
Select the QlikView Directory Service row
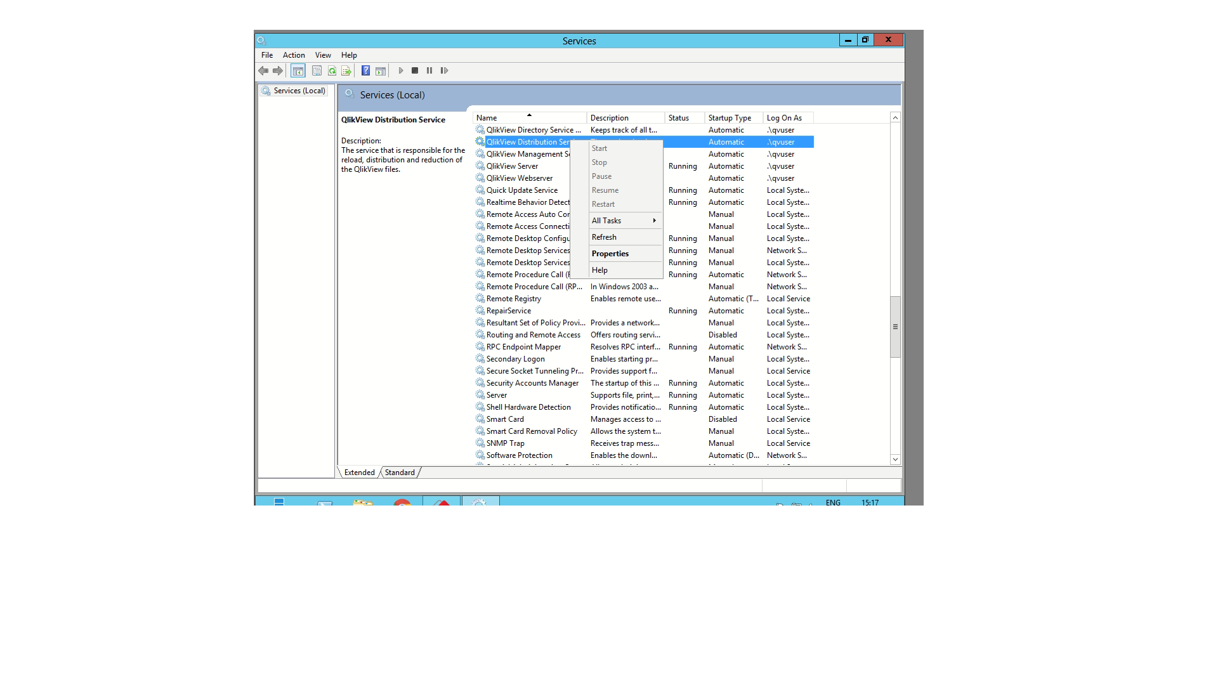pyautogui.click(x=644, y=130)
